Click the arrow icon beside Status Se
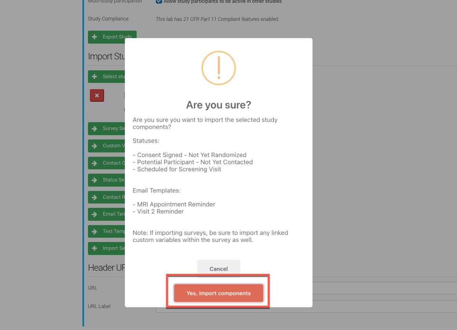Viewport: 457px width, 330px height. [x=94, y=180]
